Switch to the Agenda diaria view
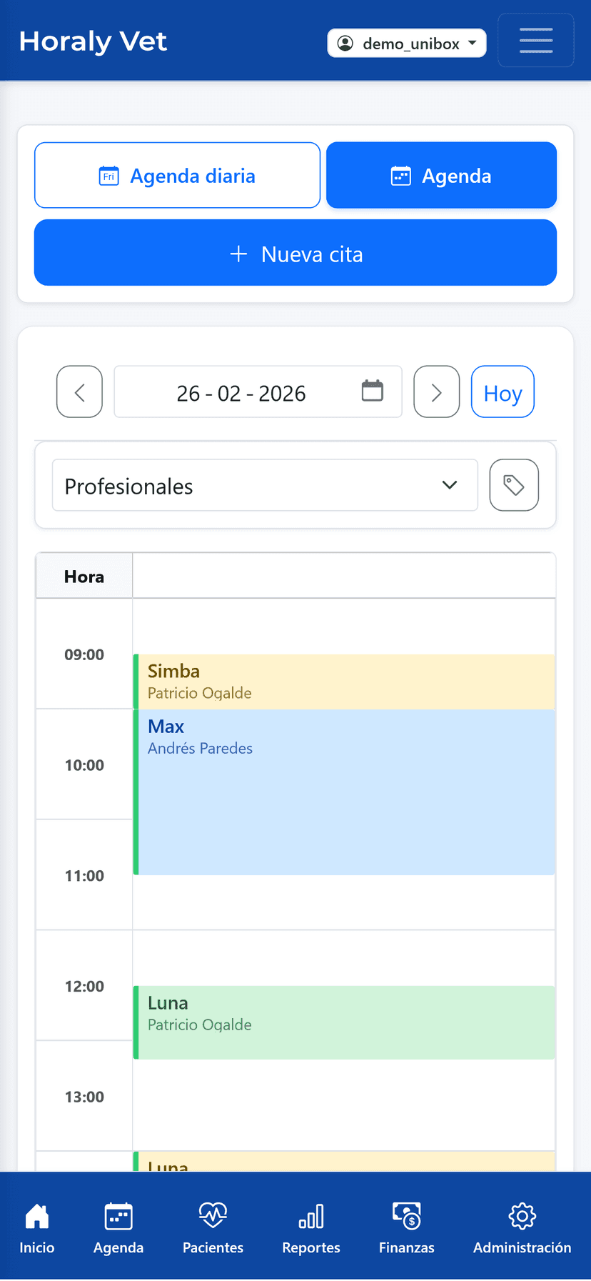 [177, 175]
